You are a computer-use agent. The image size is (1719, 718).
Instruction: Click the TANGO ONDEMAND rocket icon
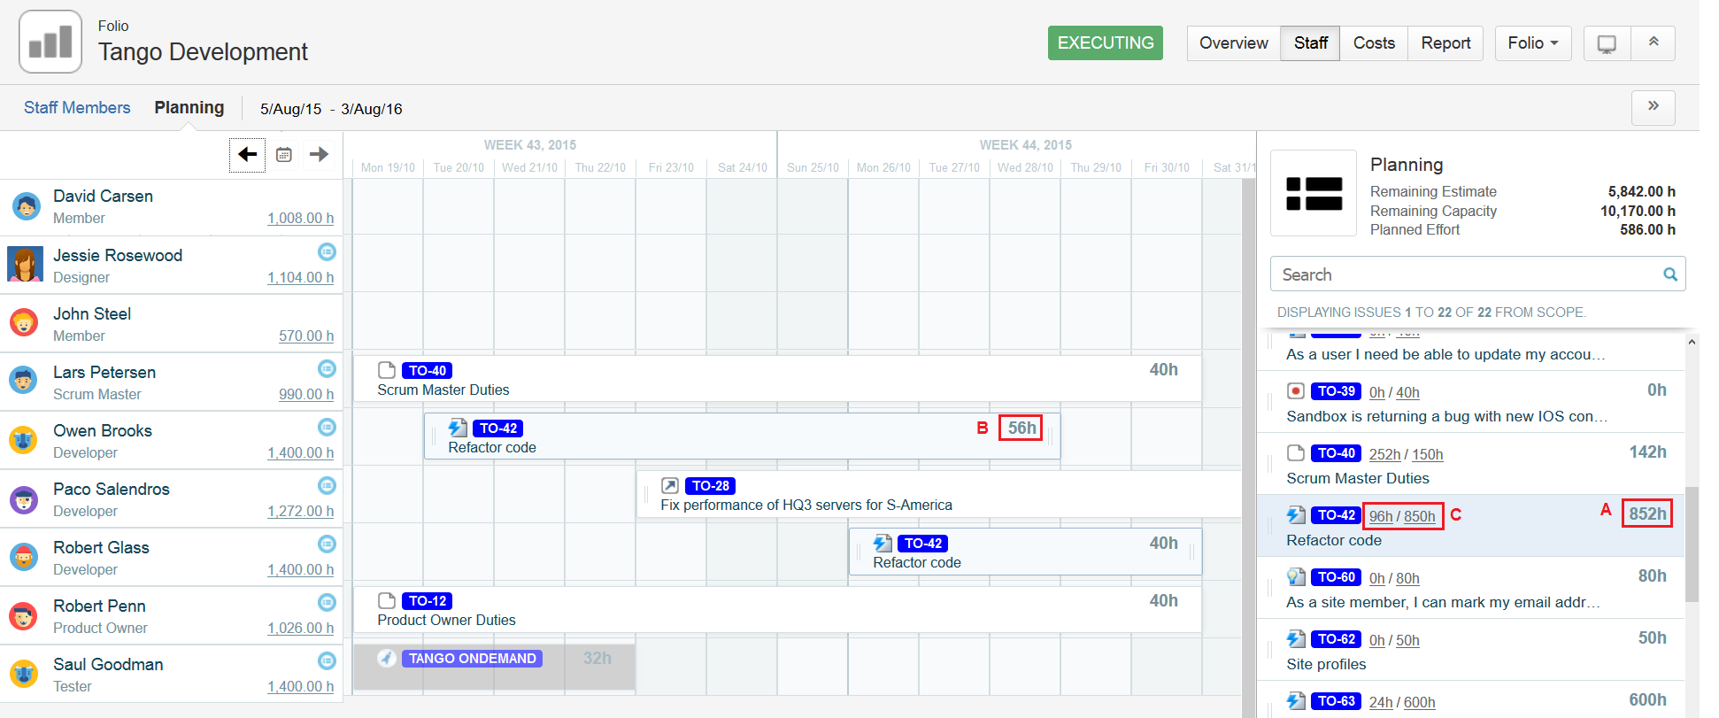click(x=387, y=658)
